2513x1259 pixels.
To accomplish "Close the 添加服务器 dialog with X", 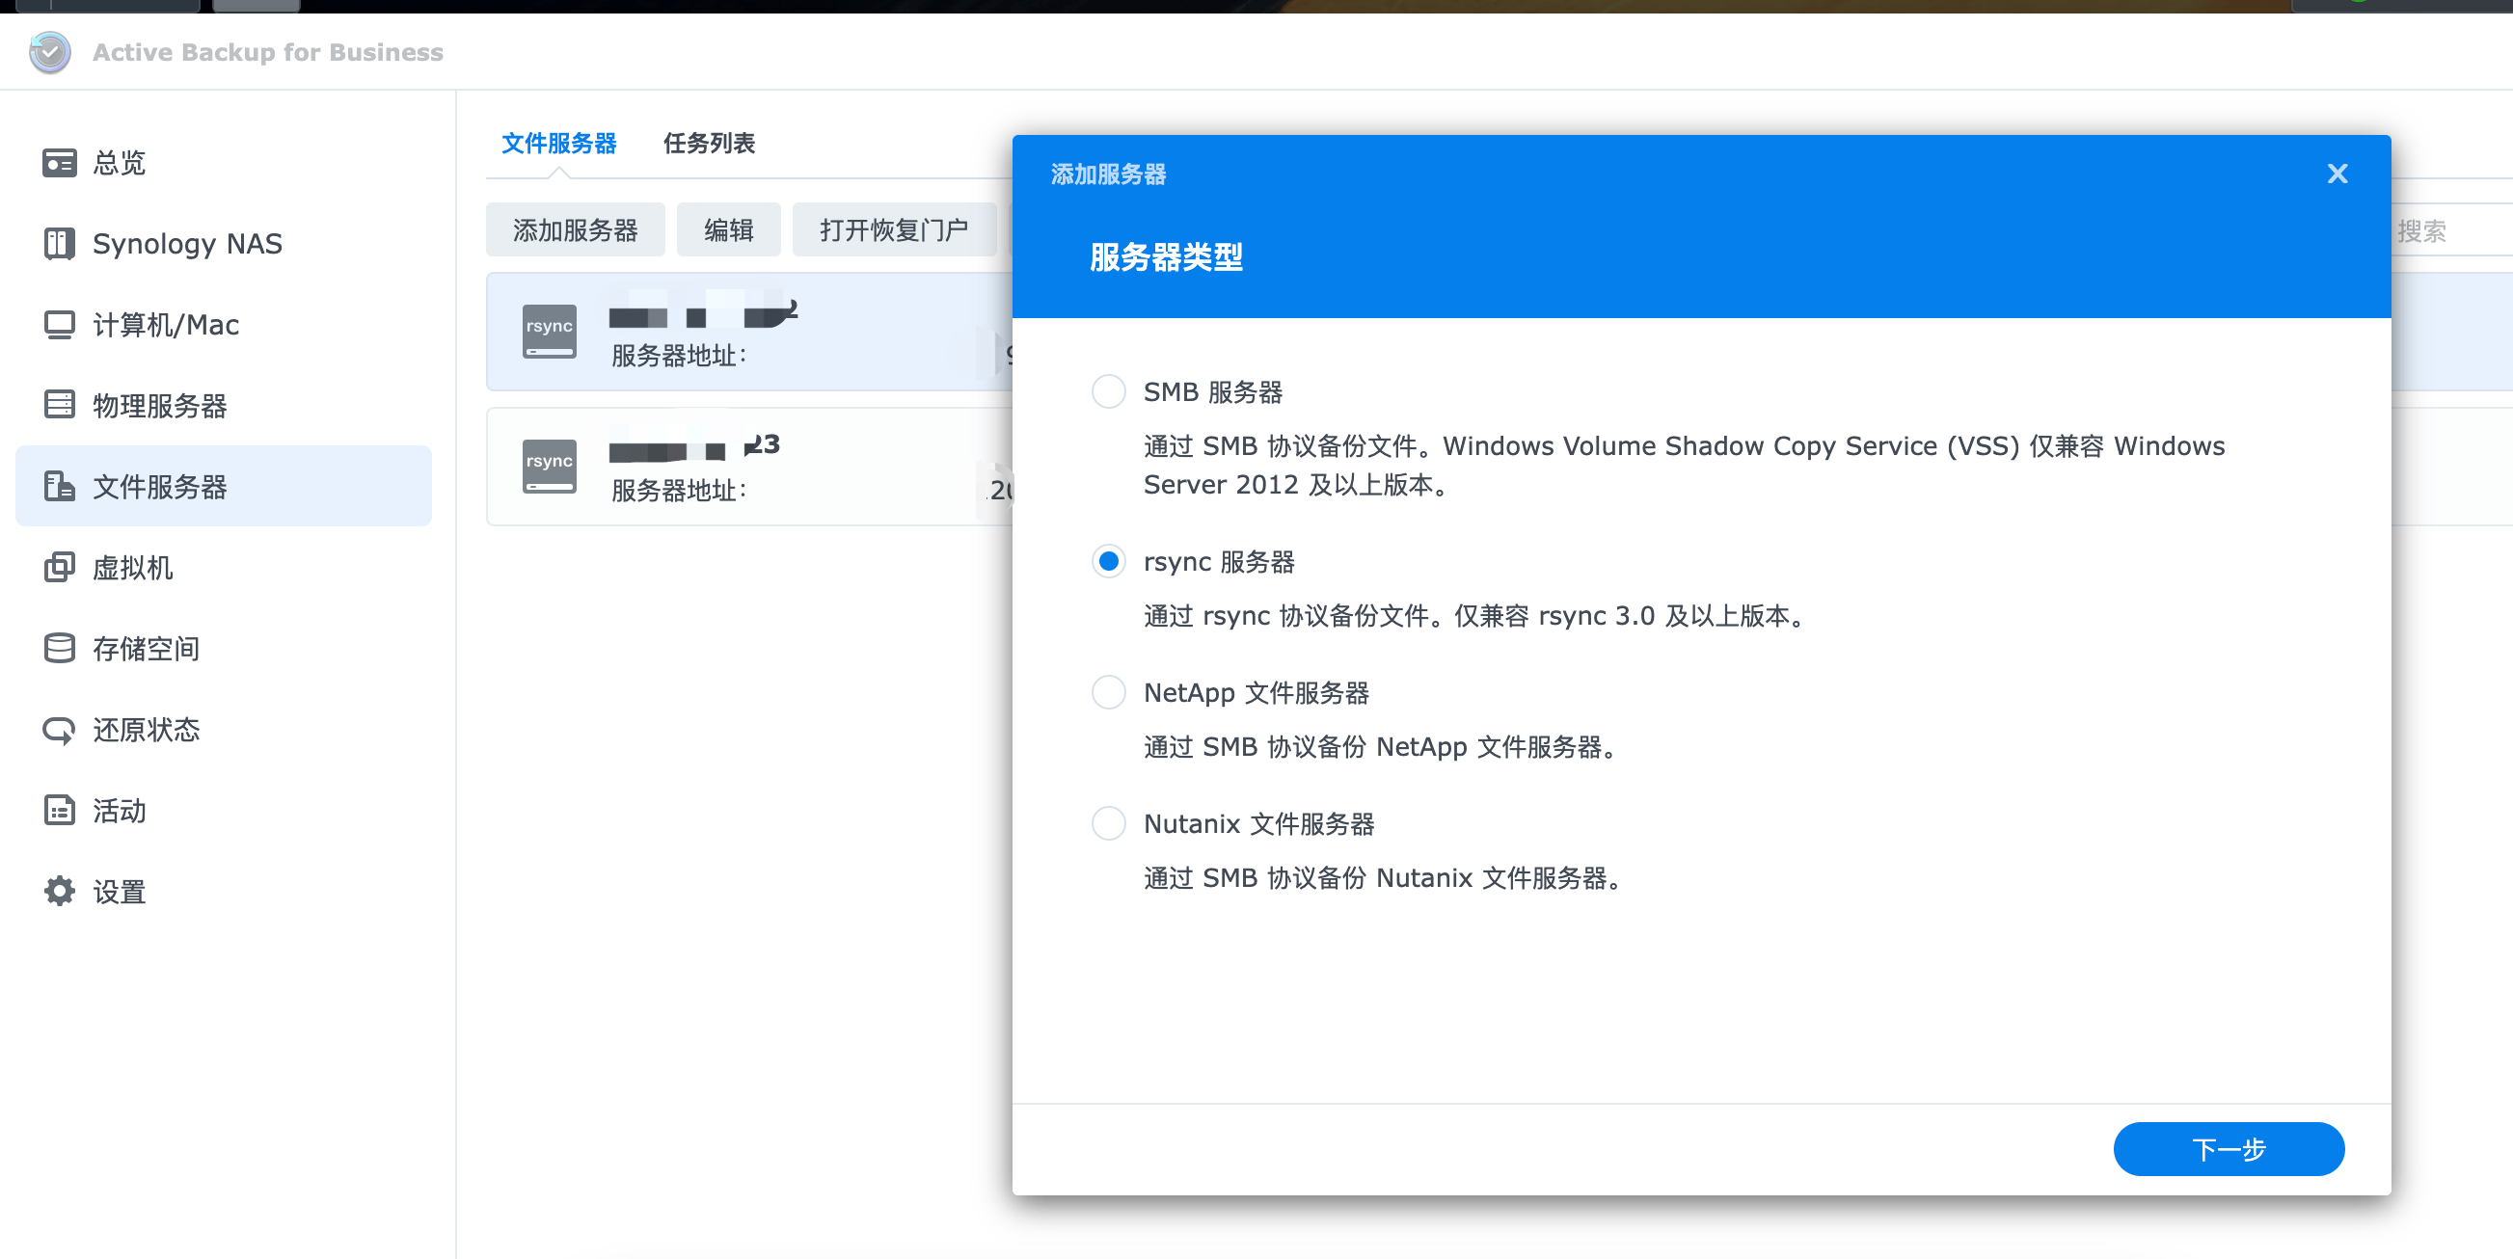I will click(x=2337, y=174).
